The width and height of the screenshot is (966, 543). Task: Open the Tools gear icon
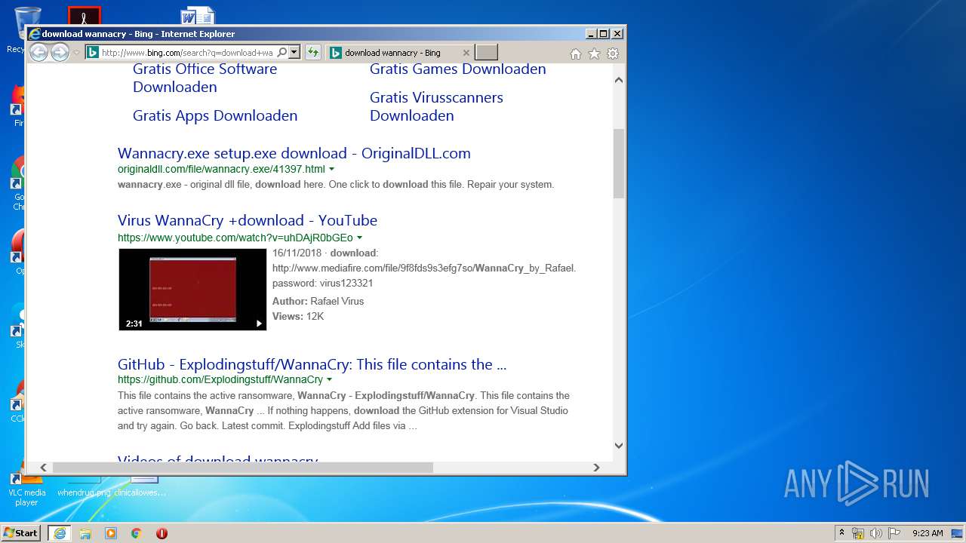coord(613,54)
